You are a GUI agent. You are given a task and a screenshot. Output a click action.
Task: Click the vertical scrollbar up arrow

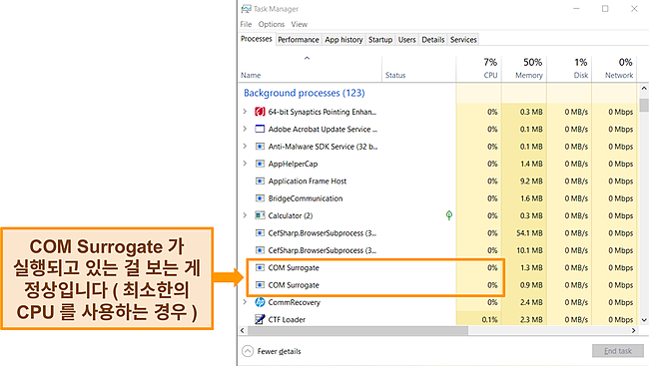(x=644, y=89)
